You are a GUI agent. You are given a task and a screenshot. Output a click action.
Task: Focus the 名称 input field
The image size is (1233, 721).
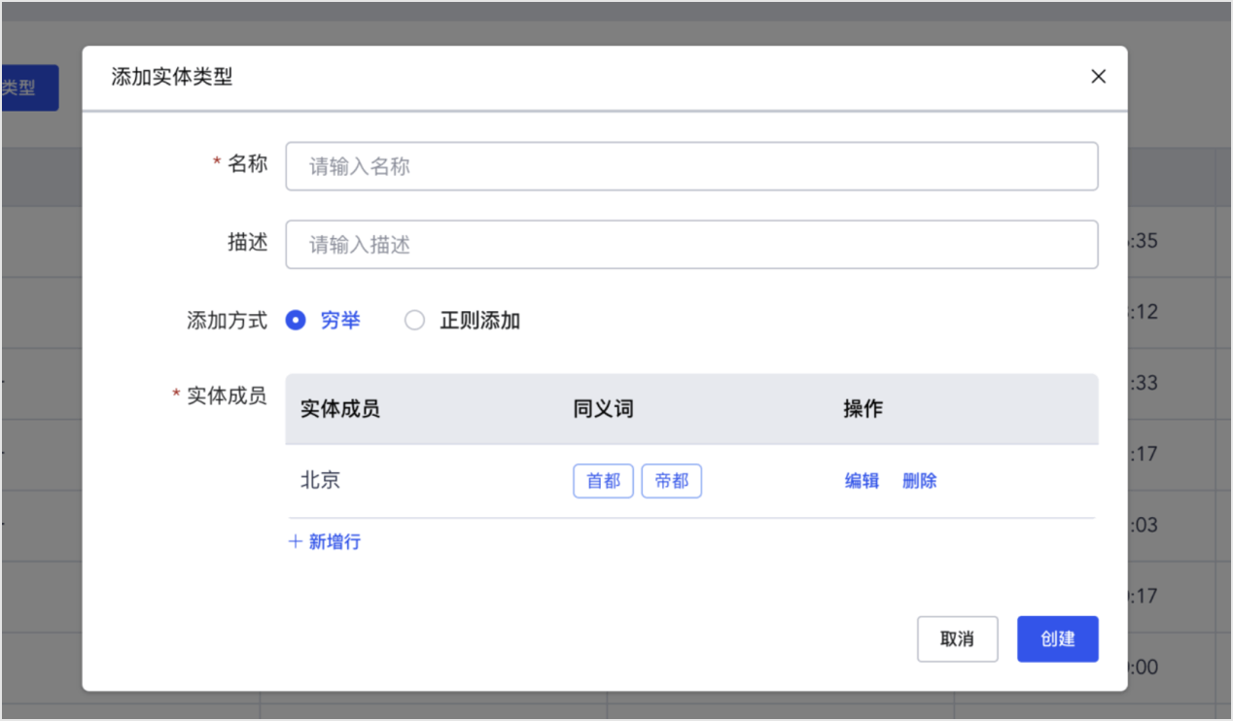pos(691,166)
